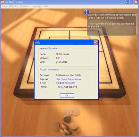Screen dimensions: 139x137
Task: Open the Help menu
Action: pyautogui.click(x=45, y=6)
